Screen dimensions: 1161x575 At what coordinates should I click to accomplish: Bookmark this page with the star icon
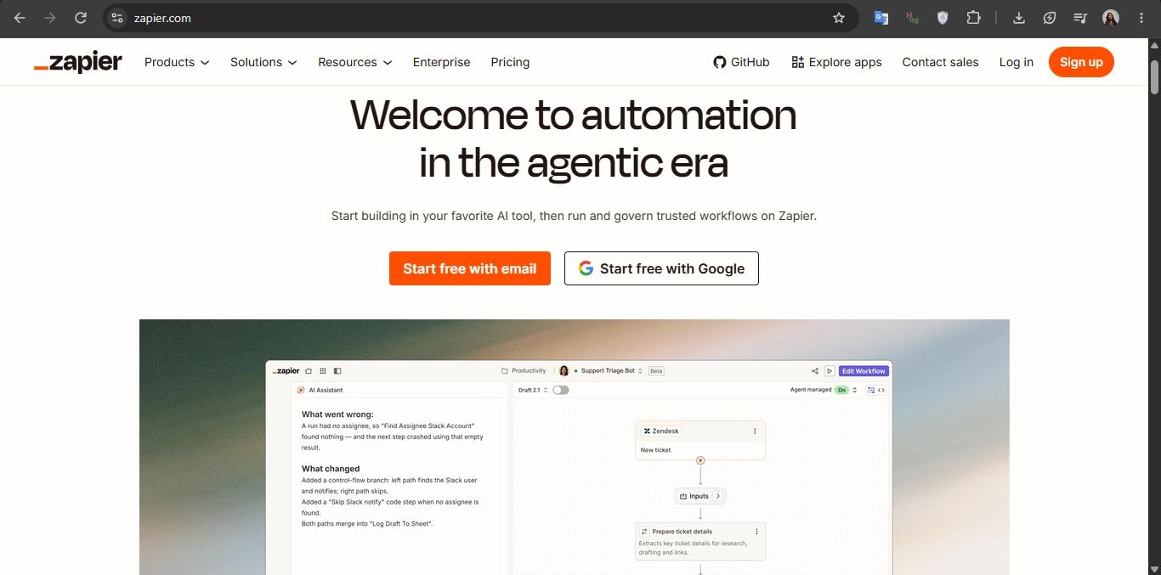click(839, 18)
